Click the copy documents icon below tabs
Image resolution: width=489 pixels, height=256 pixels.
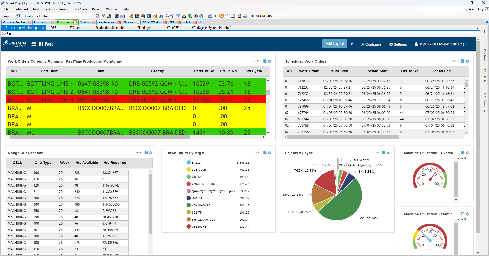tap(9, 34)
